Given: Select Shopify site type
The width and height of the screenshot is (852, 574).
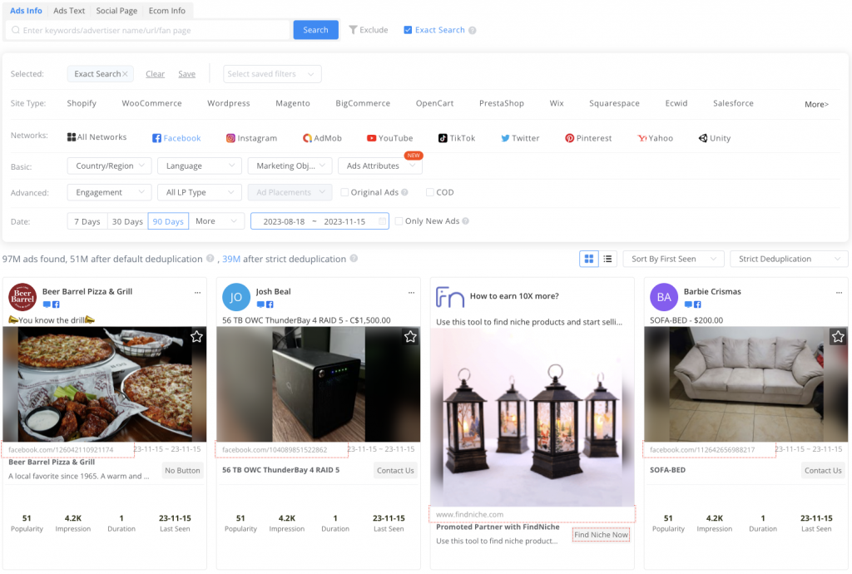Looking at the screenshot, I should tap(82, 103).
